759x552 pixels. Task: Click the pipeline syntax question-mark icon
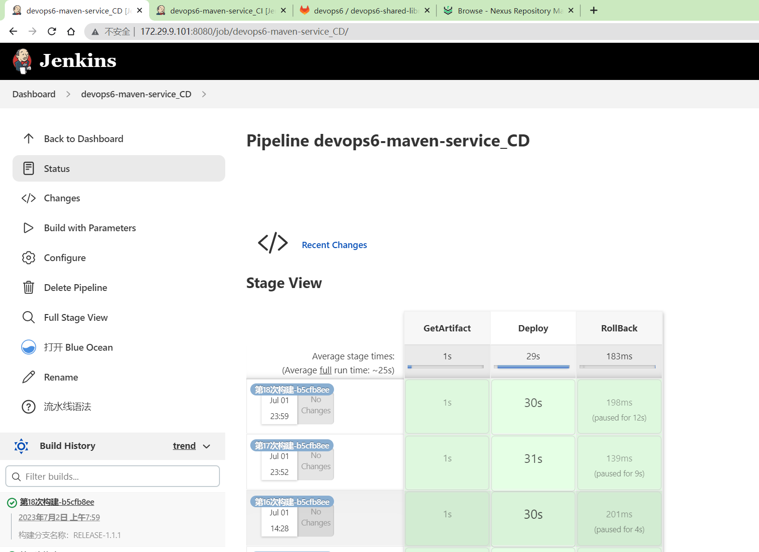(28, 407)
